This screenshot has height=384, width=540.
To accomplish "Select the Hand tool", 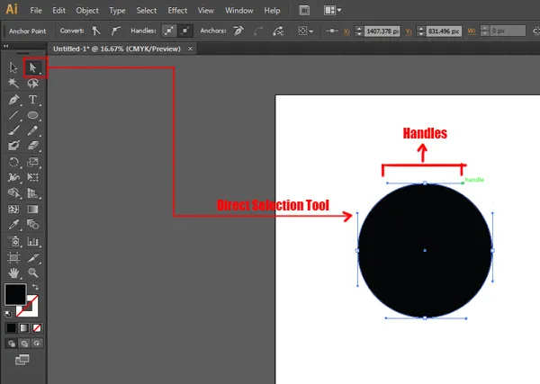I will (x=14, y=272).
